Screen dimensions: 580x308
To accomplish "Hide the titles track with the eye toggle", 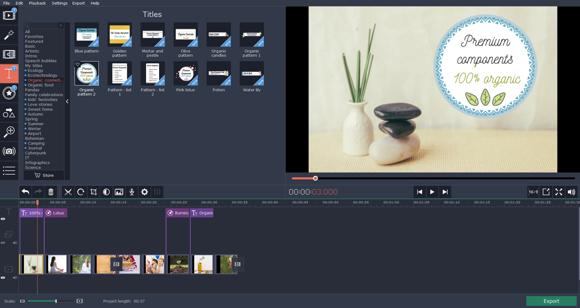I will pyautogui.click(x=3, y=219).
